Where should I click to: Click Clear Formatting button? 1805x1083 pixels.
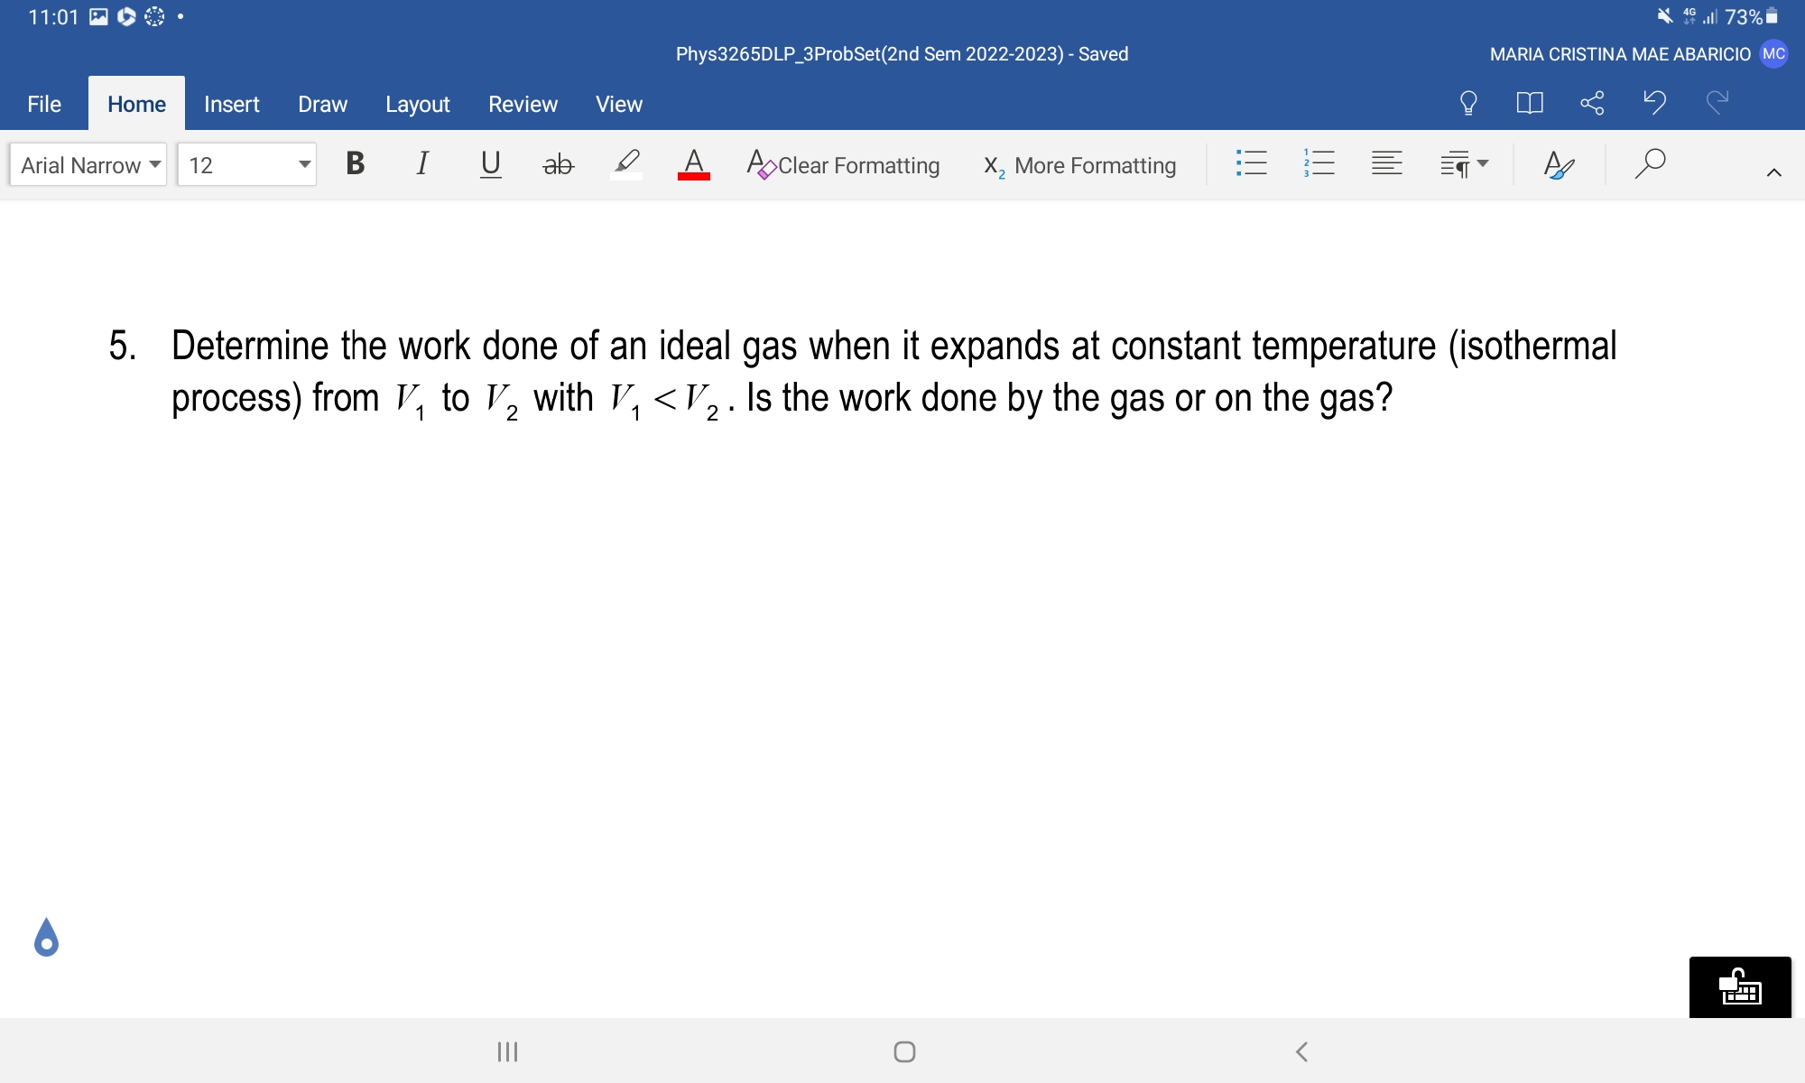(x=843, y=165)
